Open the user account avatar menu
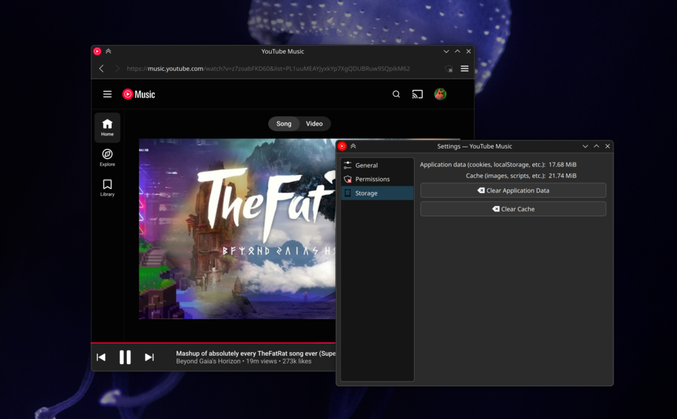Screen dimensions: 677x419 click(x=440, y=95)
